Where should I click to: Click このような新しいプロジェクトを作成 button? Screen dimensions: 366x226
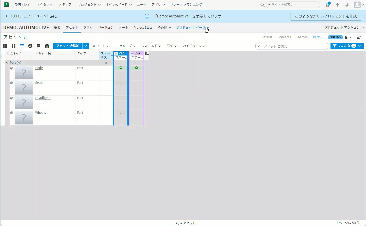click(x=326, y=16)
